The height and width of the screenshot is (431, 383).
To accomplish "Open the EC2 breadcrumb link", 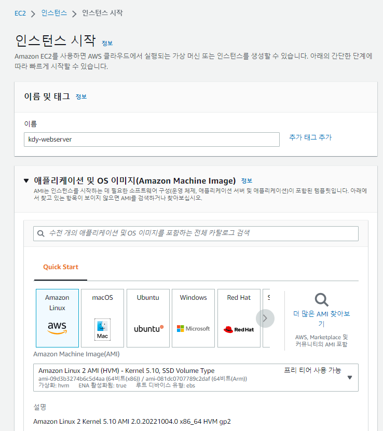I will [x=20, y=13].
